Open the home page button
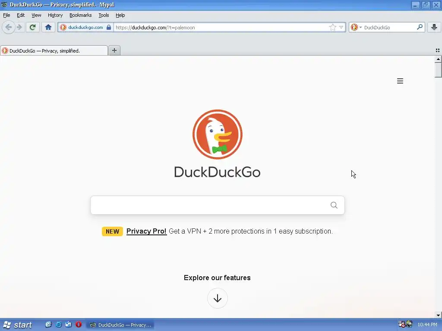Viewport: 442px width, 331px height. point(48,27)
